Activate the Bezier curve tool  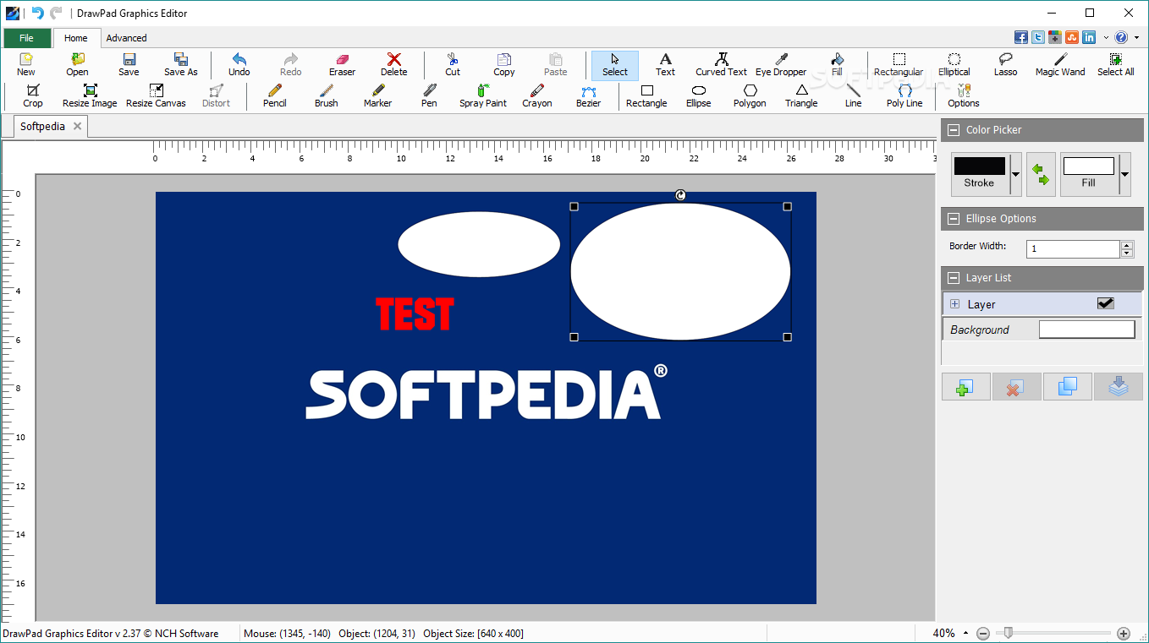(589, 95)
